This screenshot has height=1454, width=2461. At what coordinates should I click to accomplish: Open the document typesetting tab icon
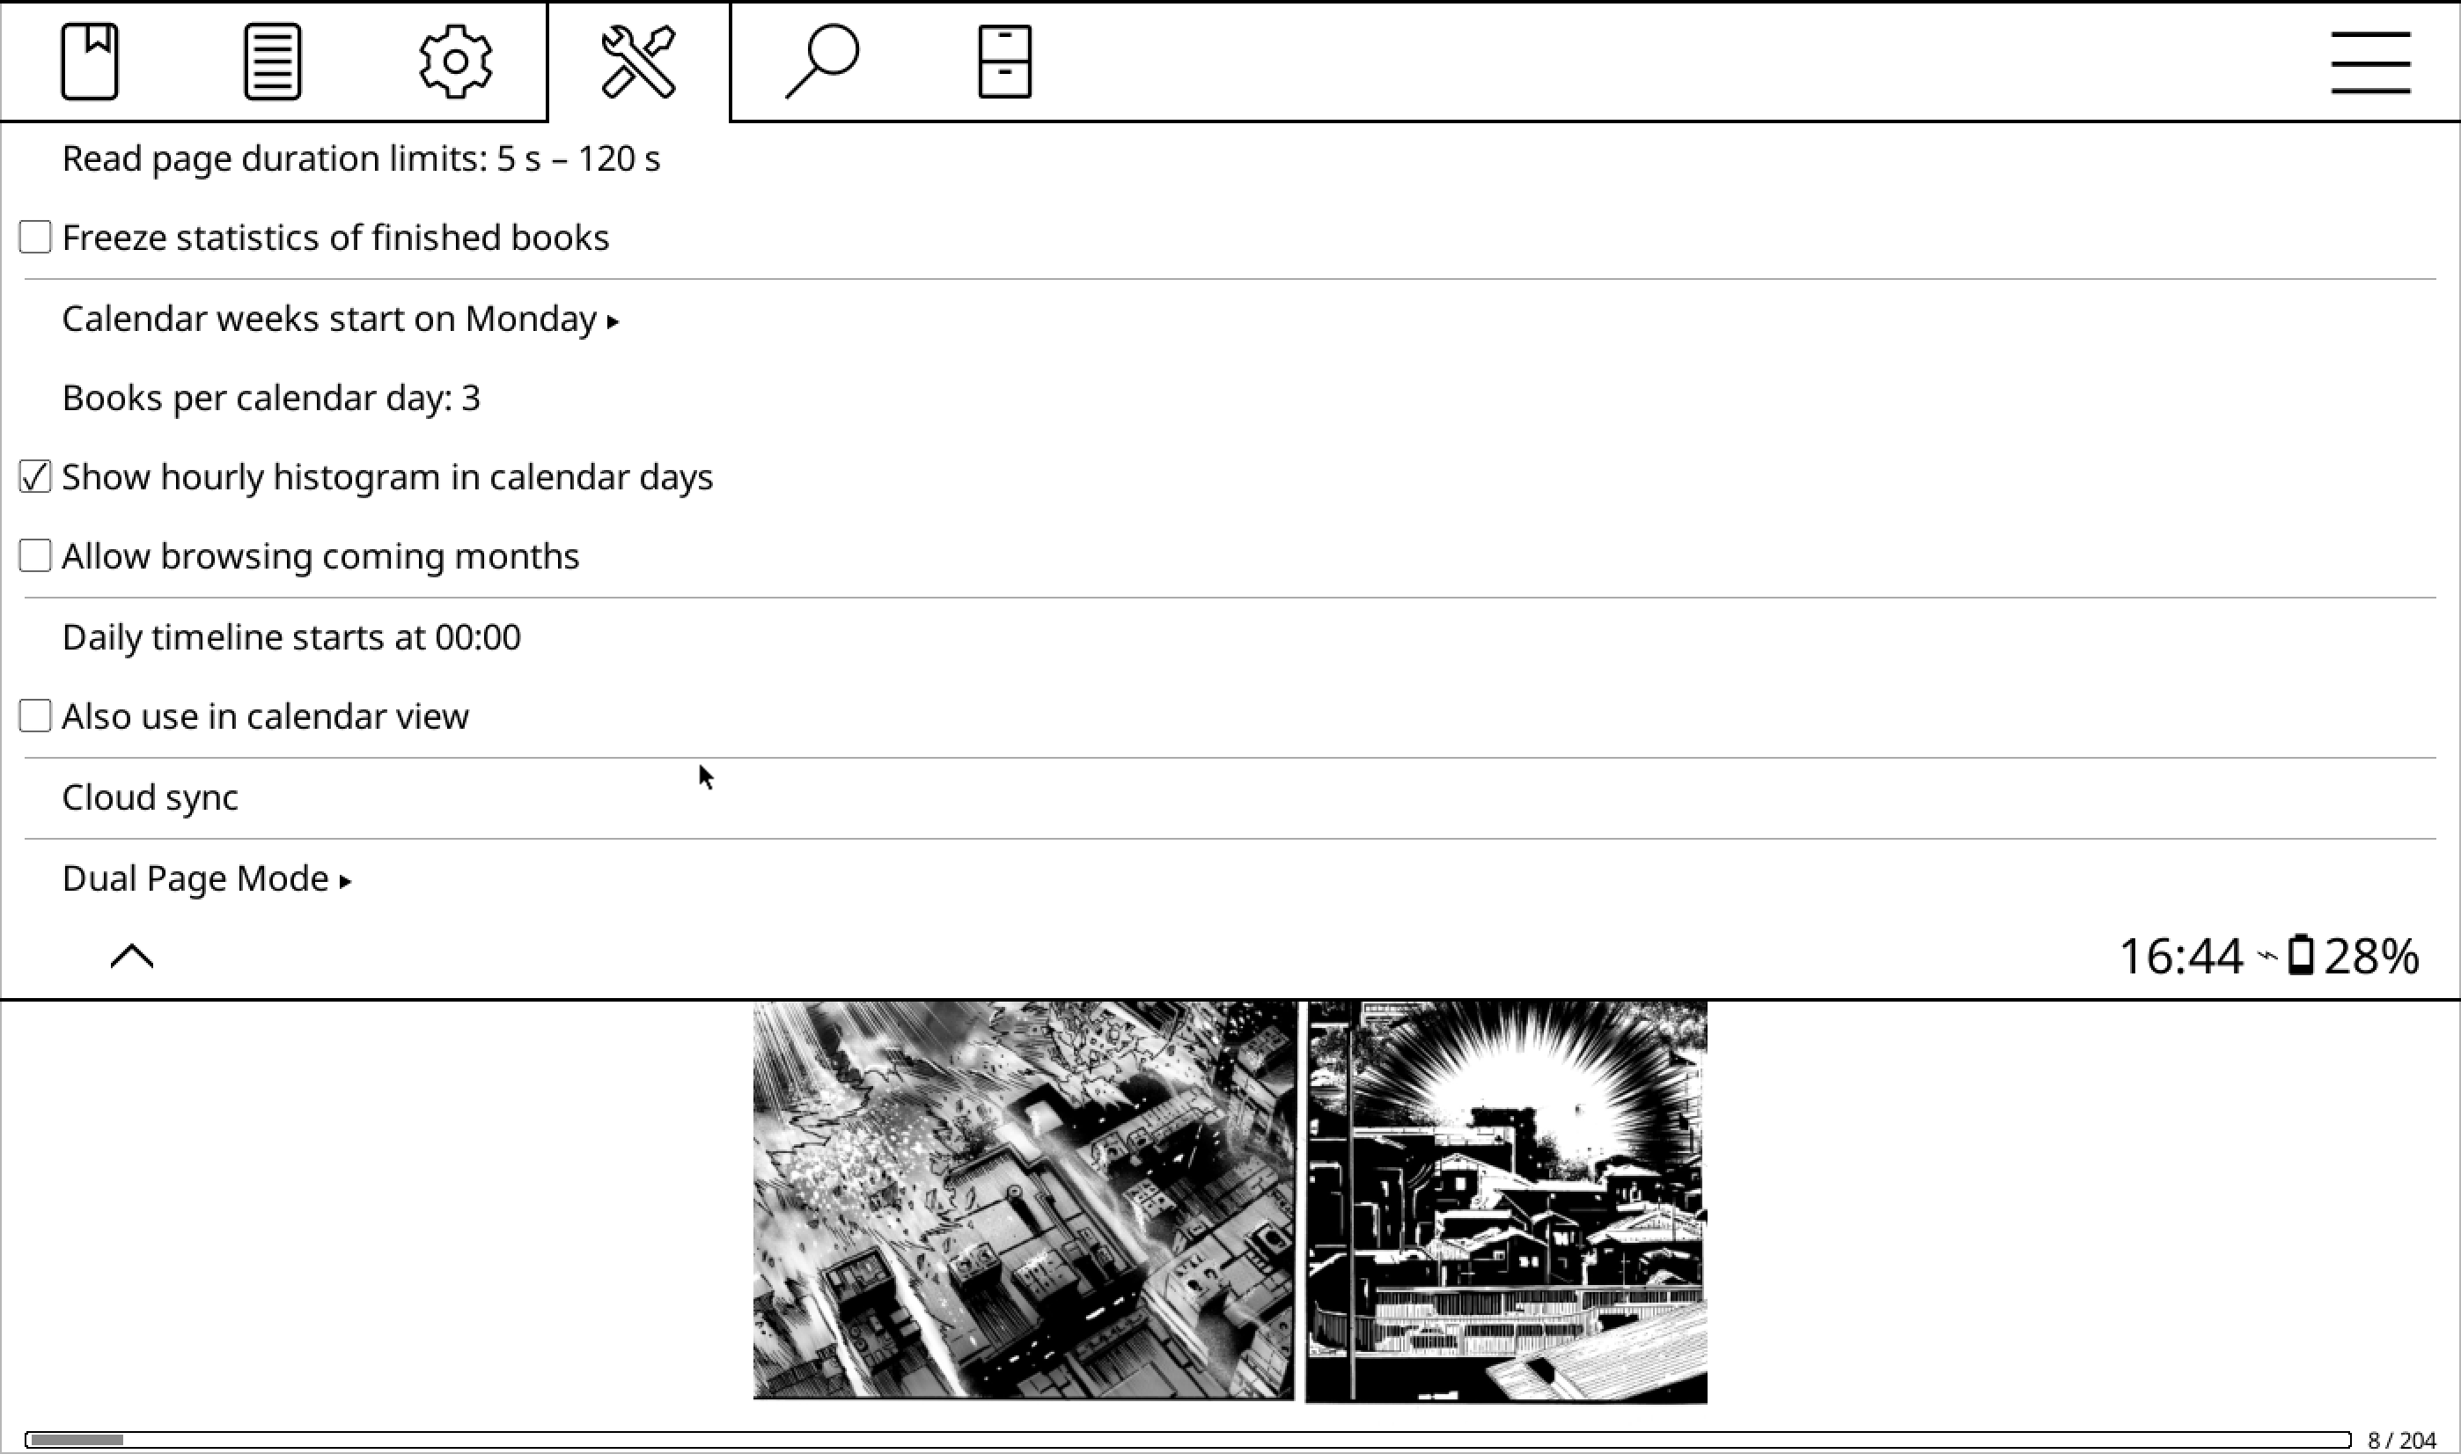tap(272, 62)
